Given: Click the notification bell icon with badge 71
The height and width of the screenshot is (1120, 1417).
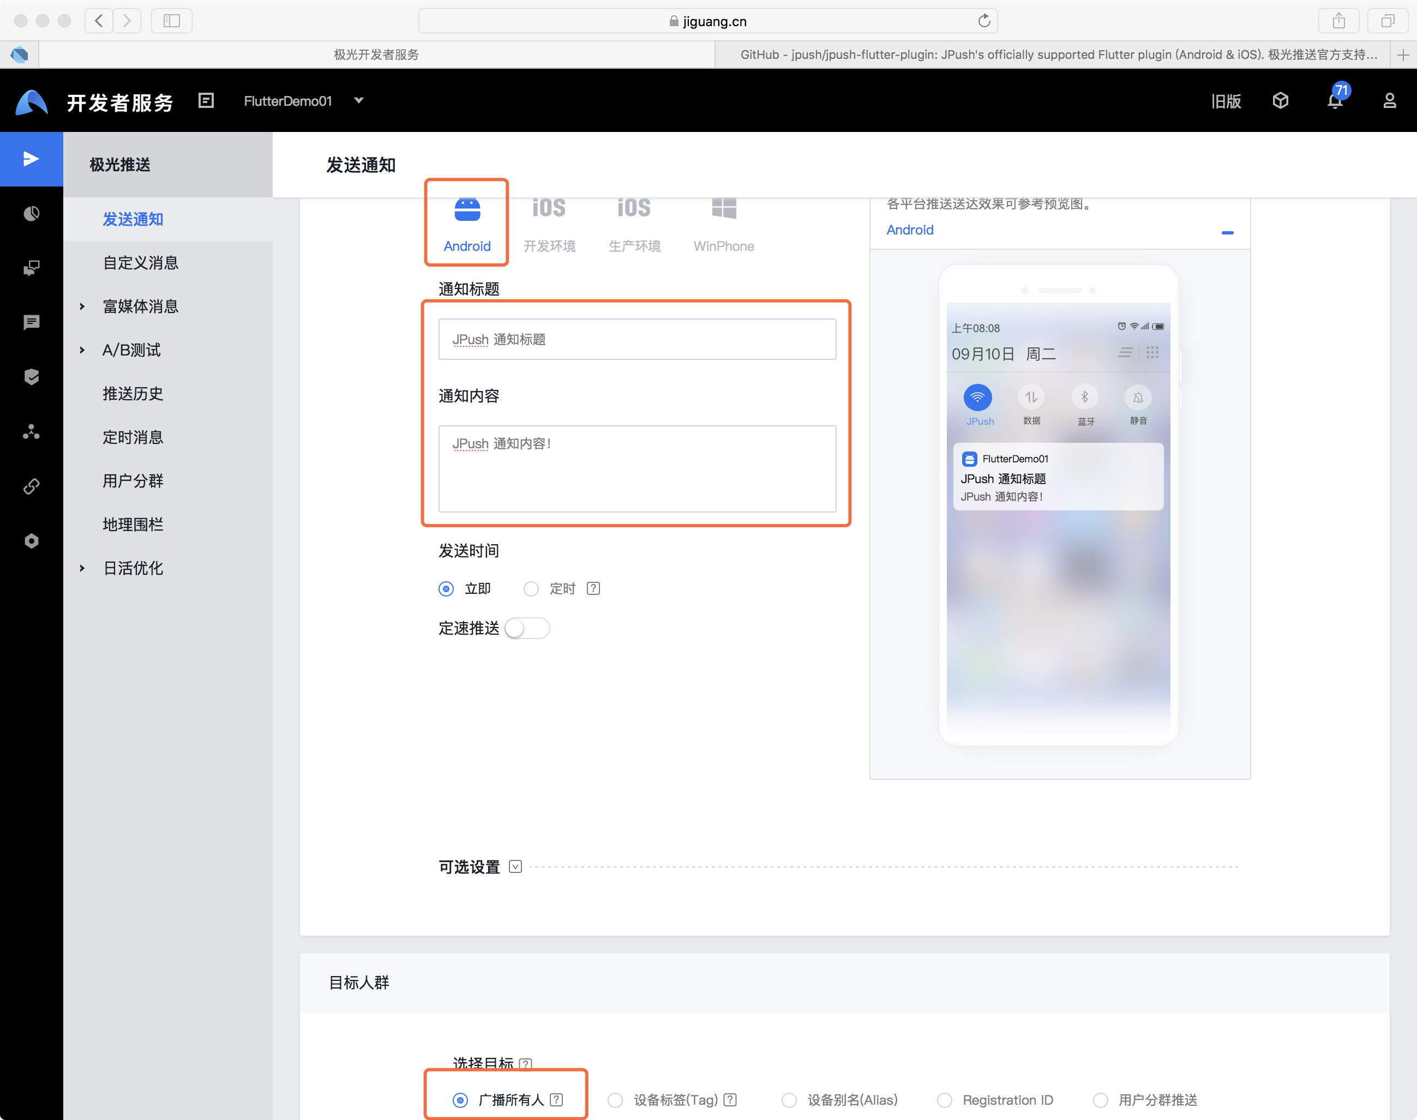Looking at the screenshot, I should tap(1335, 100).
